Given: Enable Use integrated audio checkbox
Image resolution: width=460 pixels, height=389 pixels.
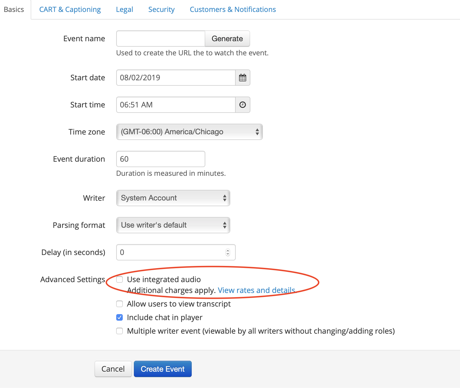Looking at the screenshot, I should 119,279.
